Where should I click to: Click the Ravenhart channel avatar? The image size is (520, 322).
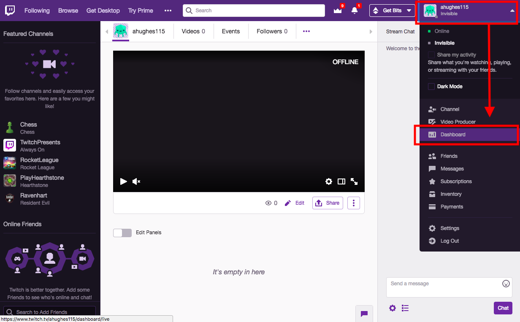[x=10, y=198]
